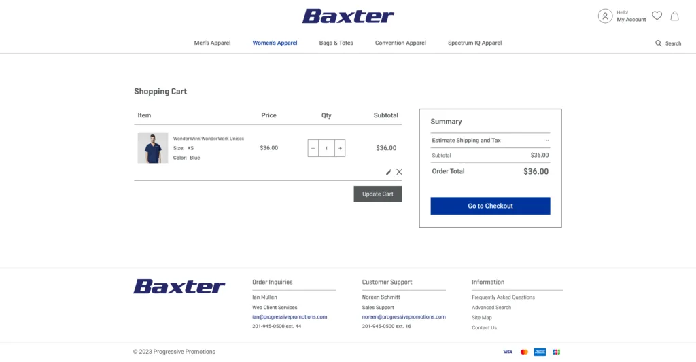This screenshot has height=362, width=696.
Task: Click the Summary heading
Action: click(x=446, y=122)
